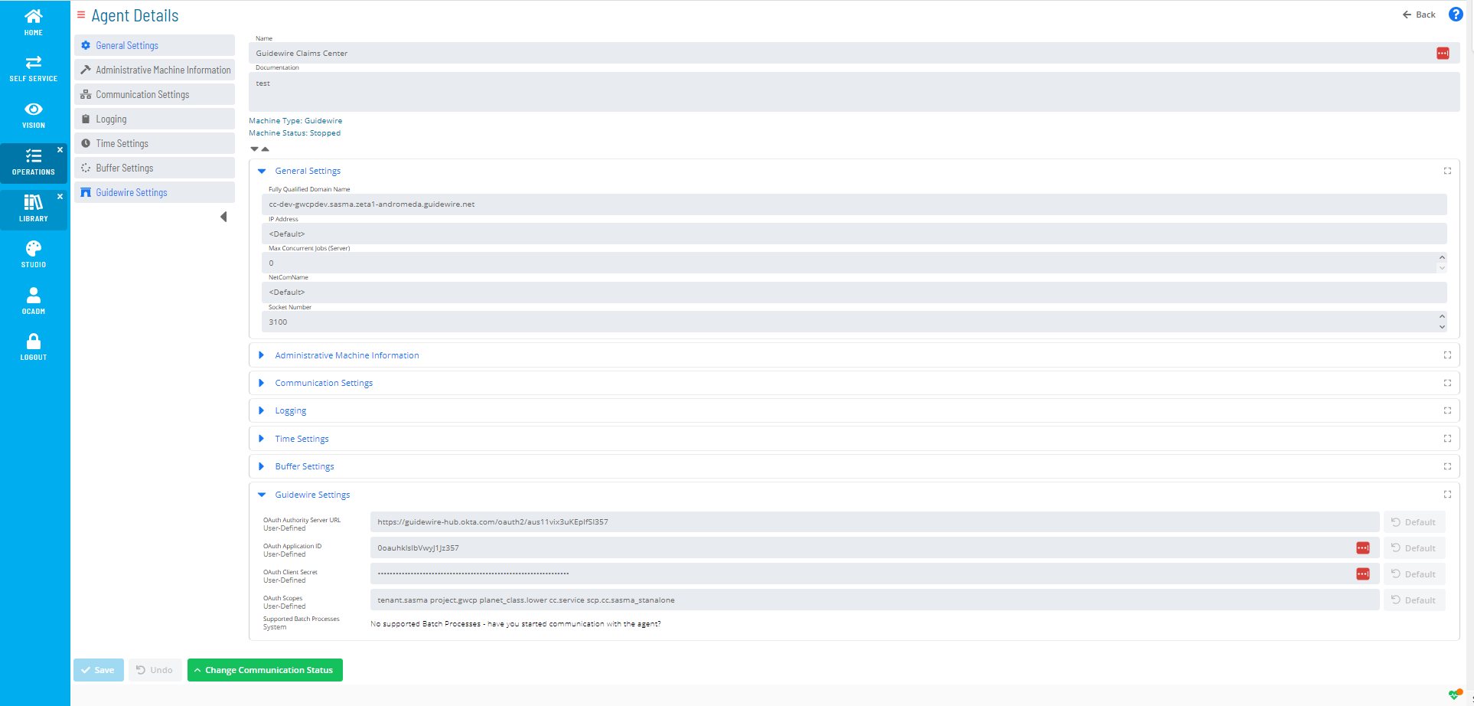Expand the Administrative Machine Information section
The width and height of the screenshot is (1474, 706).
point(262,355)
